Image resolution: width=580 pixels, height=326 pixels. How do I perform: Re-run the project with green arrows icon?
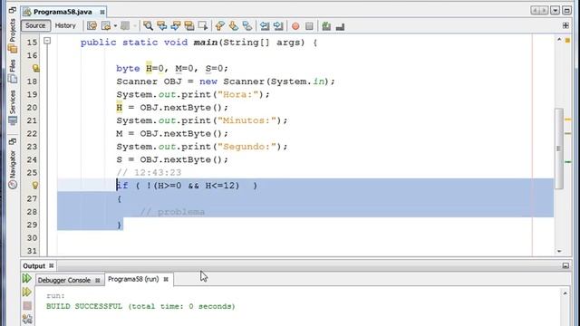tap(26, 278)
